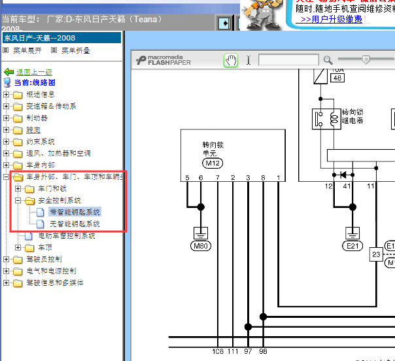Screen dimensions: 395x361
Task: Click the document icon of 电动车窗控制系统
Action: click(29, 236)
